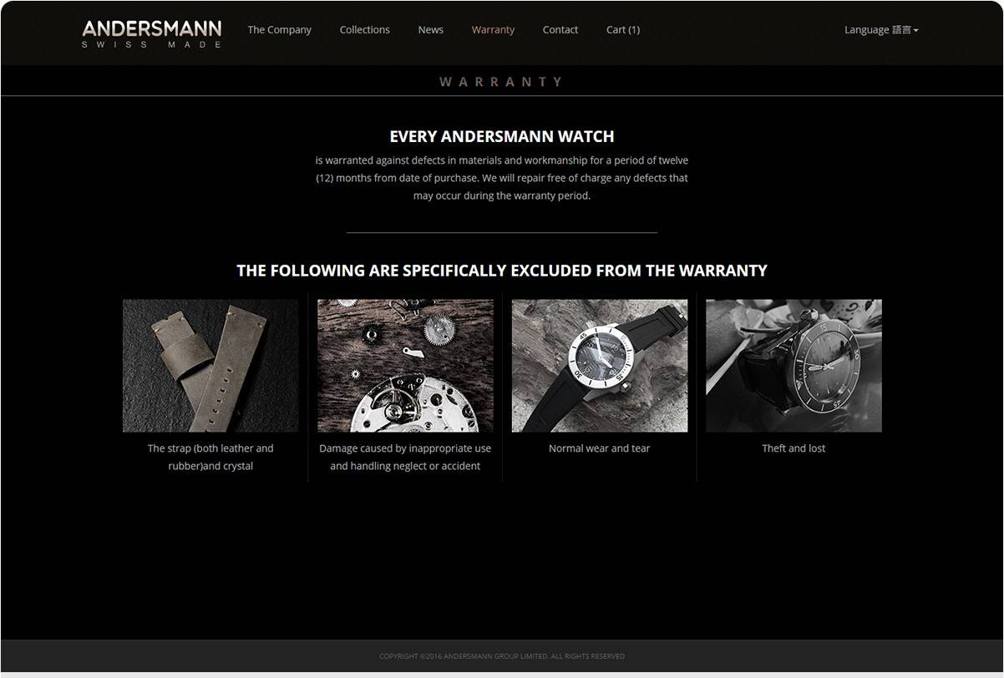Click Normal wear and tear caption
This screenshot has width=1004, height=678.
point(599,448)
